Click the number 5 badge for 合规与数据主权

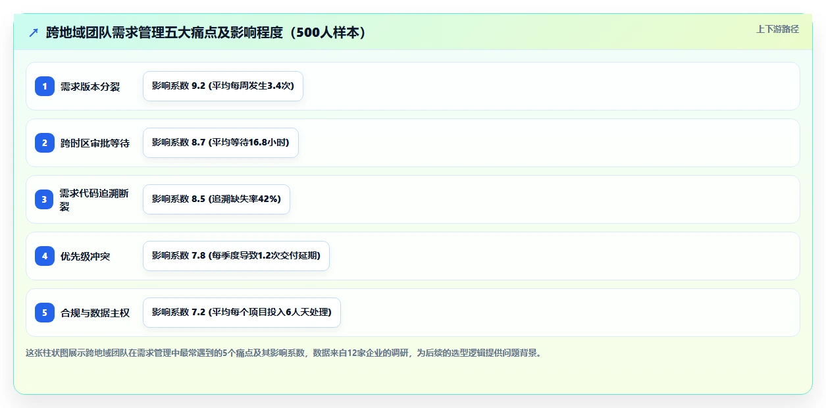point(45,313)
